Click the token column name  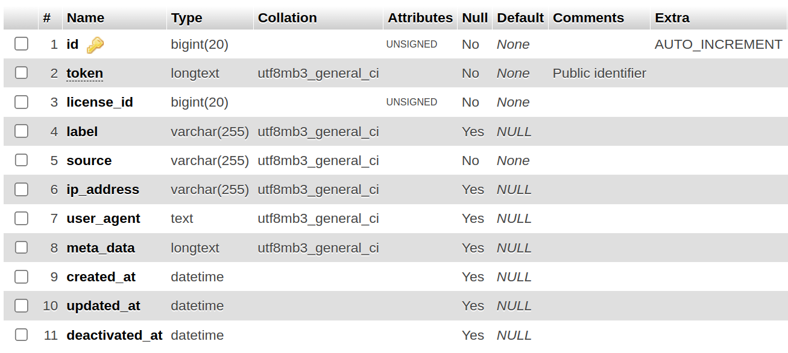point(84,73)
